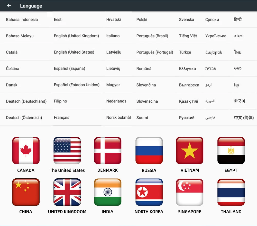
Task: Select Slovenčina language
Action: [x=146, y=85]
